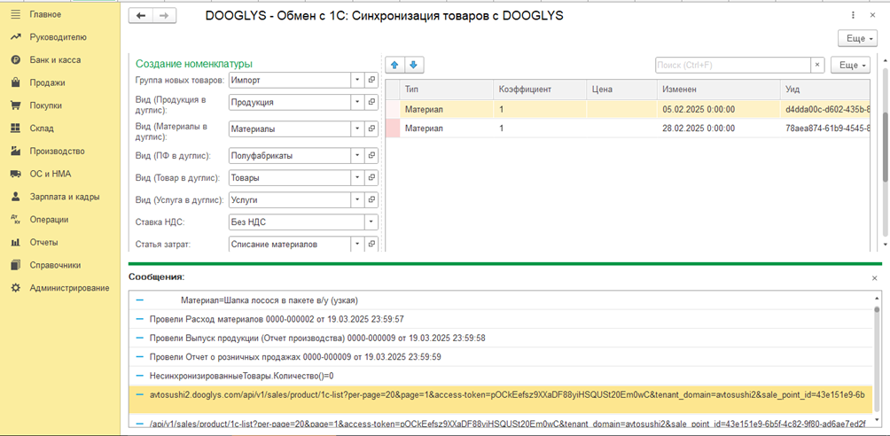Move row down with blue arrow
The image size is (890, 436).
click(x=413, y=66)
